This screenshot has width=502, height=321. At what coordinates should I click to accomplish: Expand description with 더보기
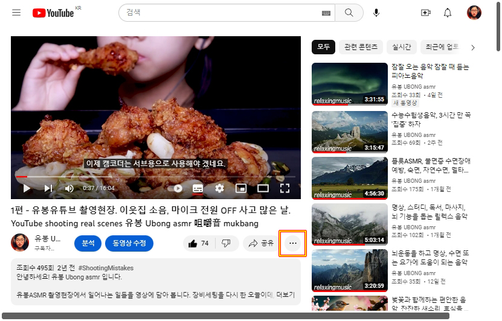click(x=285, y=295)
